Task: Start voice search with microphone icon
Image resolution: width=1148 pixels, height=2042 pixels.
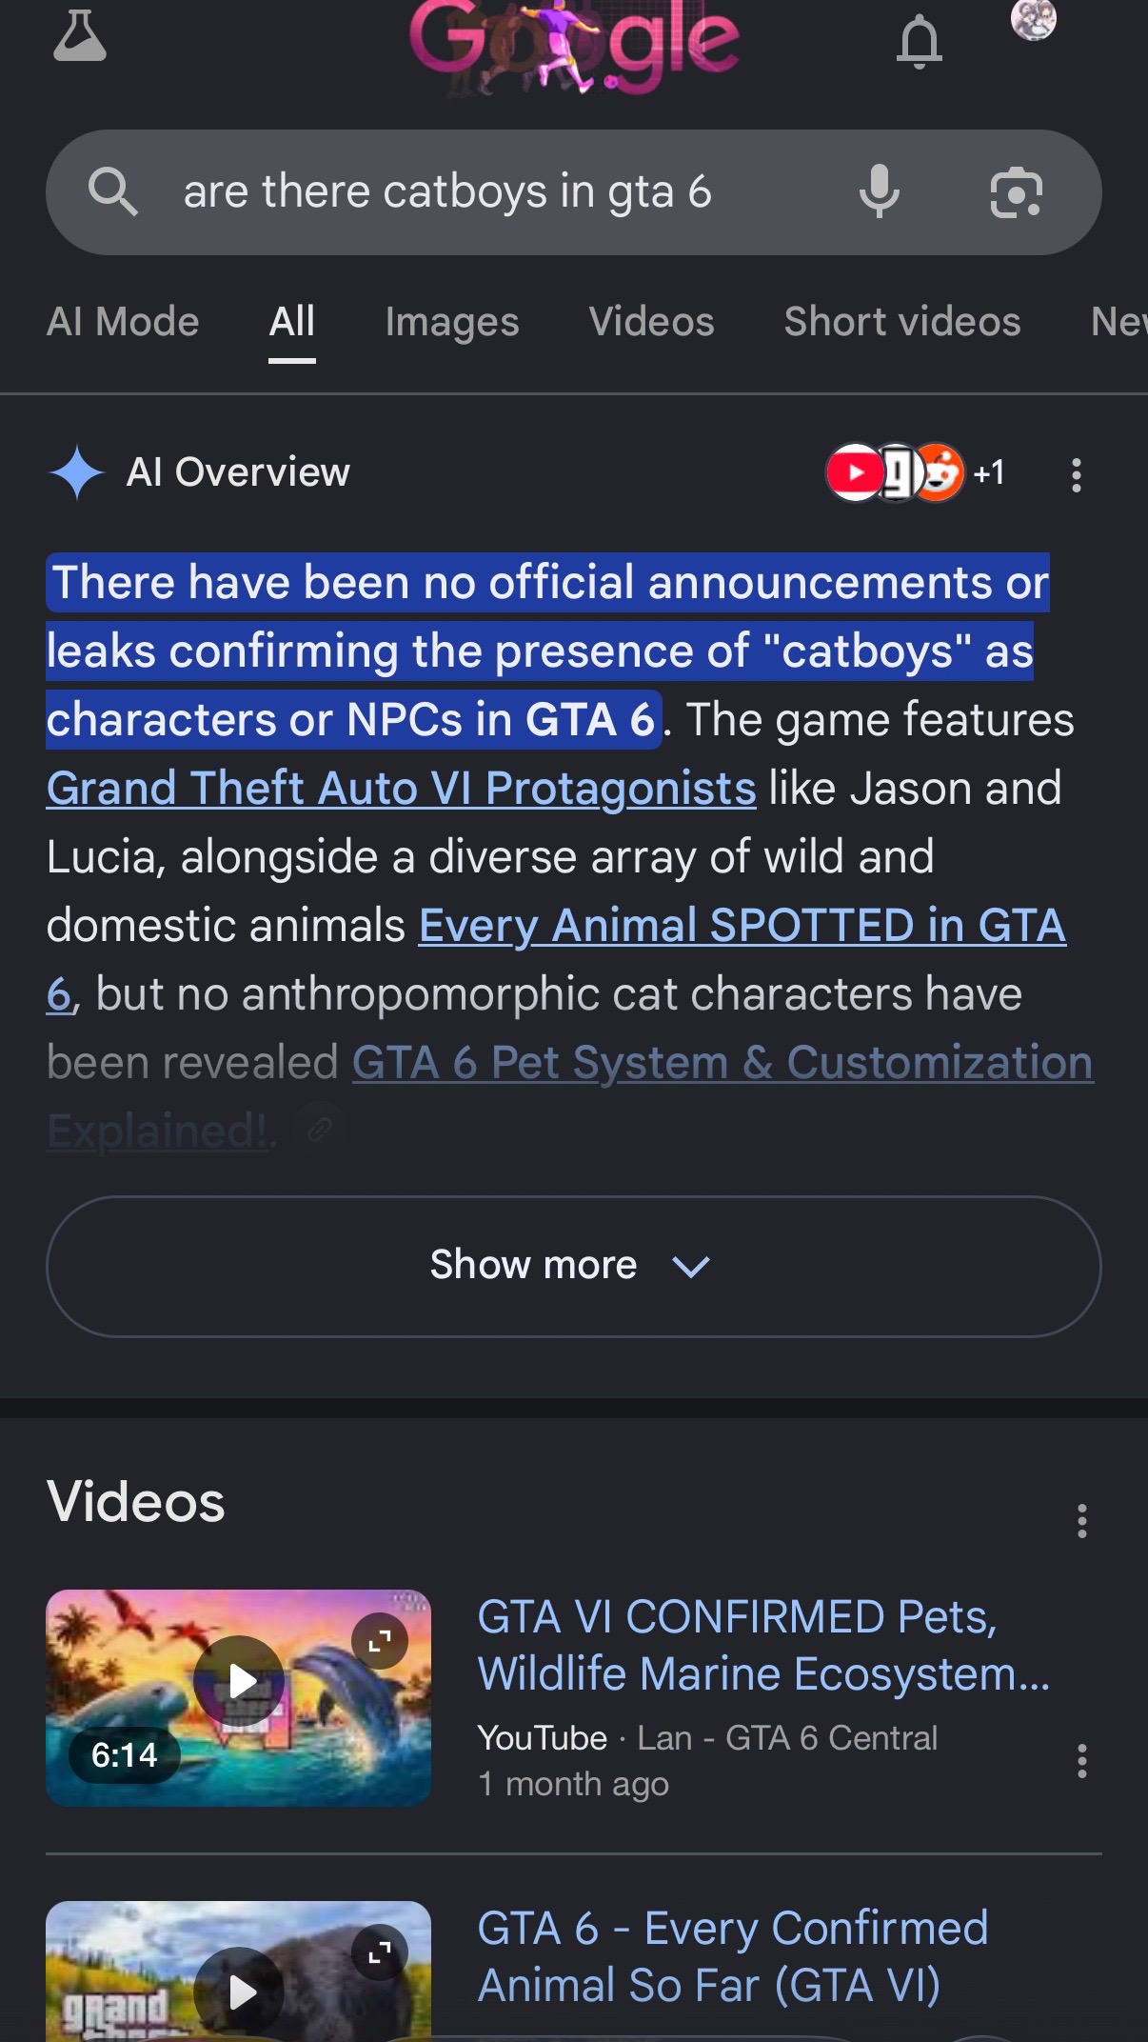Action: [879, 191]
